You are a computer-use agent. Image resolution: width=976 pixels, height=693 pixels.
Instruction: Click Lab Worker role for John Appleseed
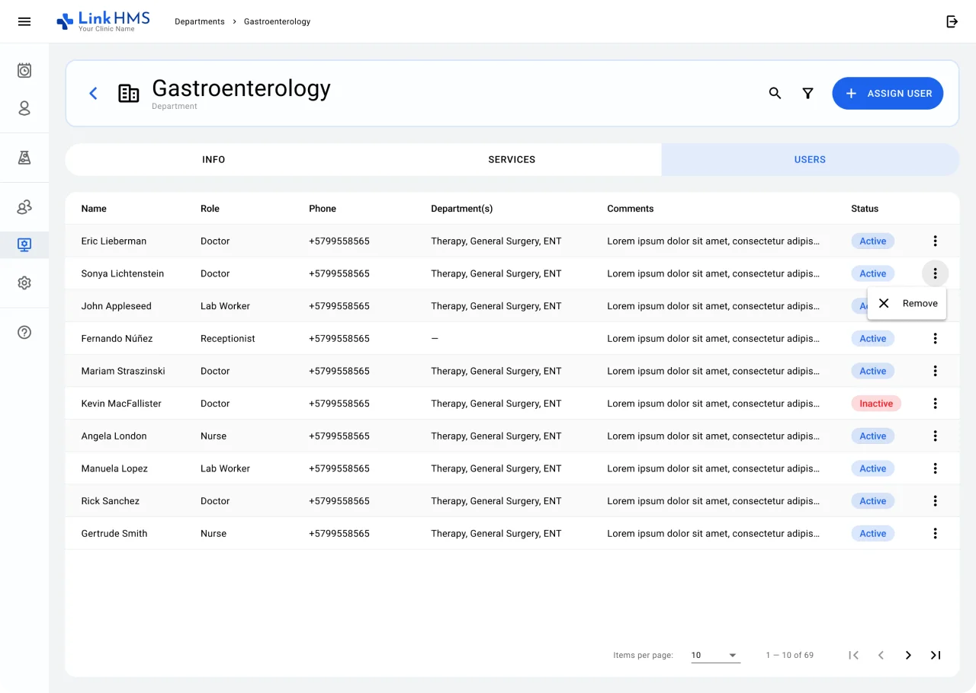click(x=226, y=306)
